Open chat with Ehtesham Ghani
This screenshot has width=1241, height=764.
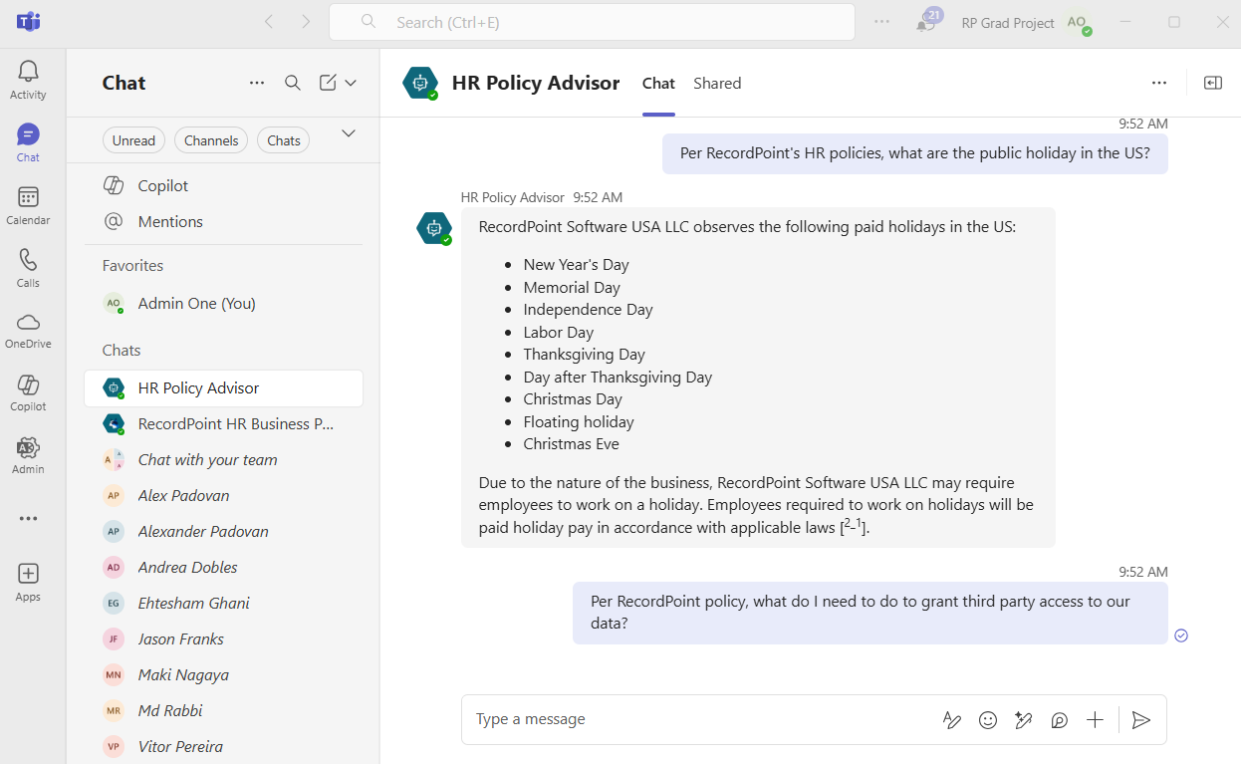pos(224,604)
